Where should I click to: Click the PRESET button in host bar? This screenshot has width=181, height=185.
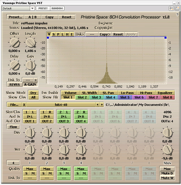(x=43, y=9)
